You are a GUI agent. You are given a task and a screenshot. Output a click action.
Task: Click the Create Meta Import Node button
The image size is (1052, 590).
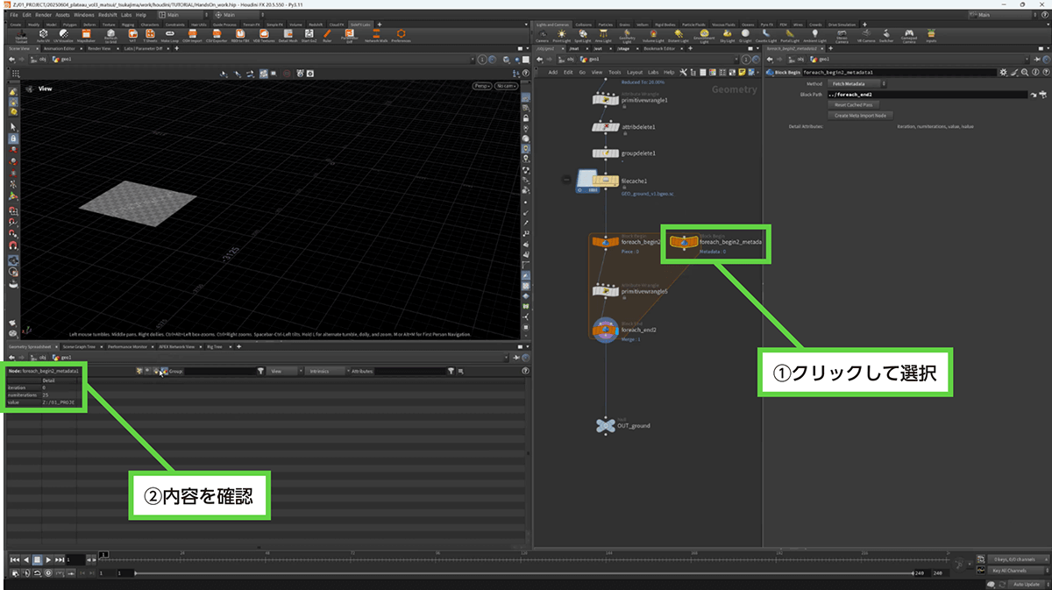[859, 115]
